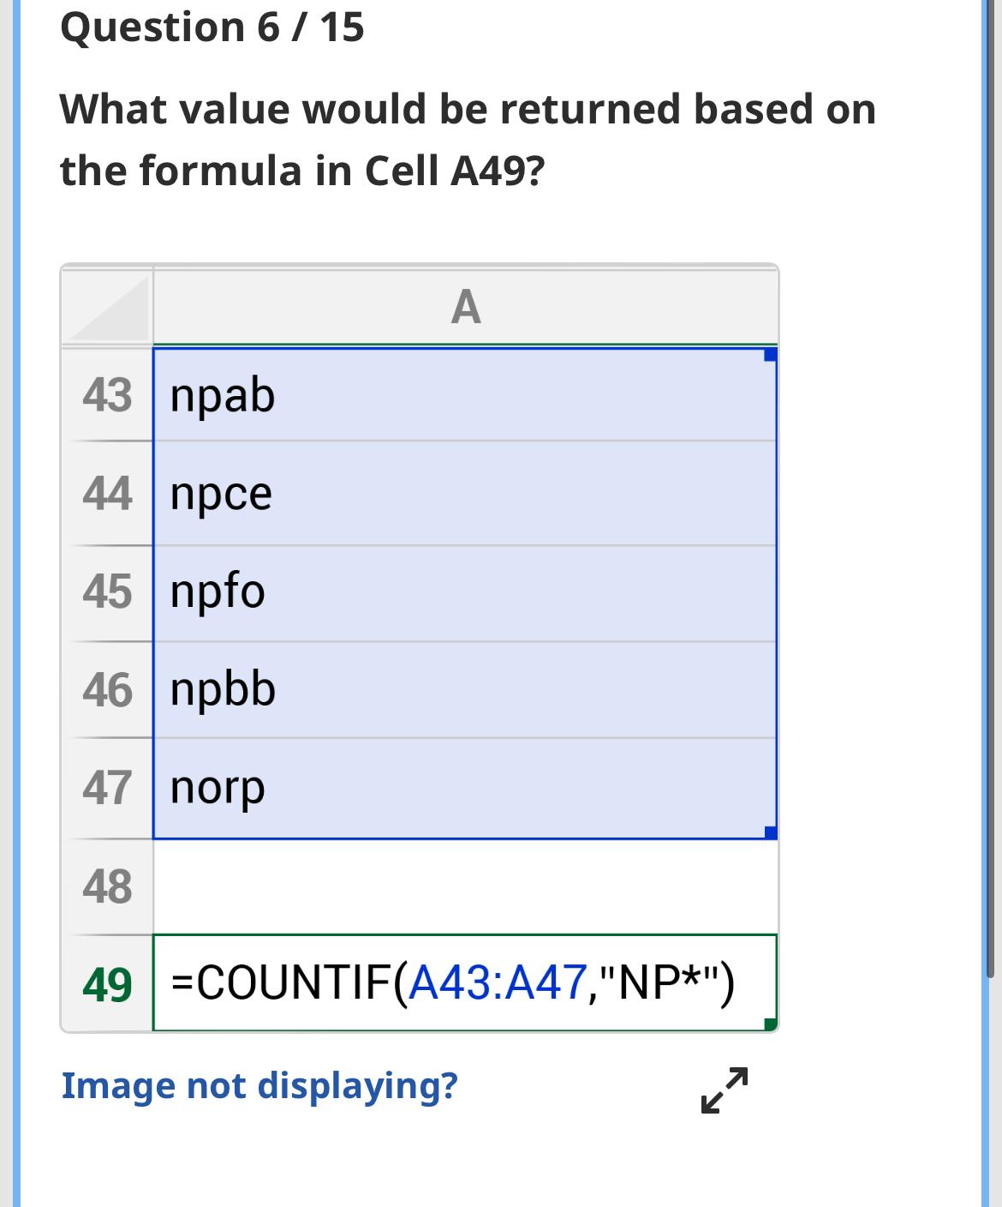Click row header 43
The width and height of the screenshot is (1002, 1207).
pos(108,394)
